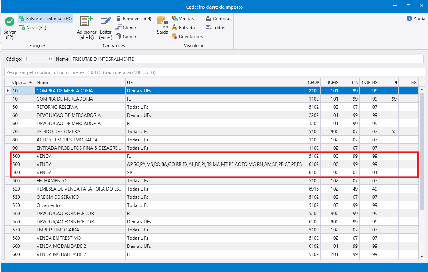Click CFOP cell 1202
This screenshot has width=428, height=272.
[312, 123]
